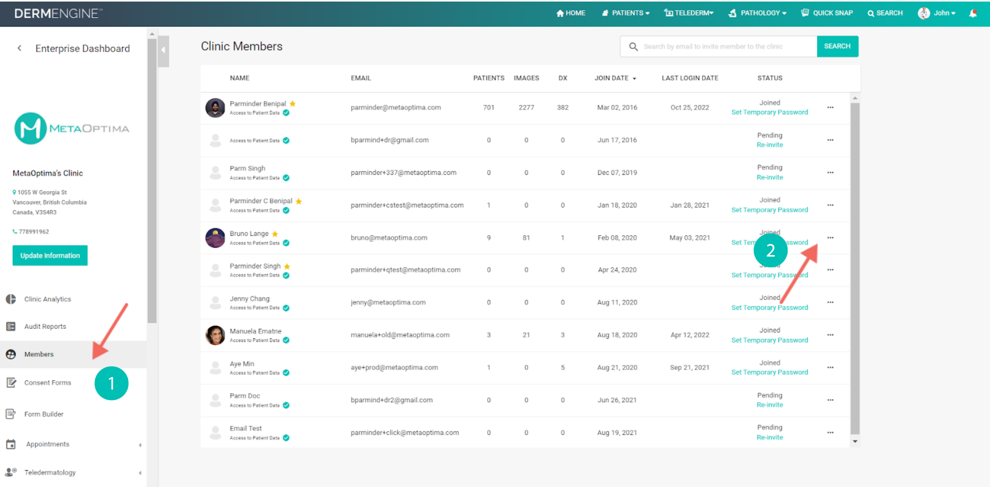This screenshot has width=990, height=487.
Task: Open more options for Parm Singh row
Action: point(830,172)
